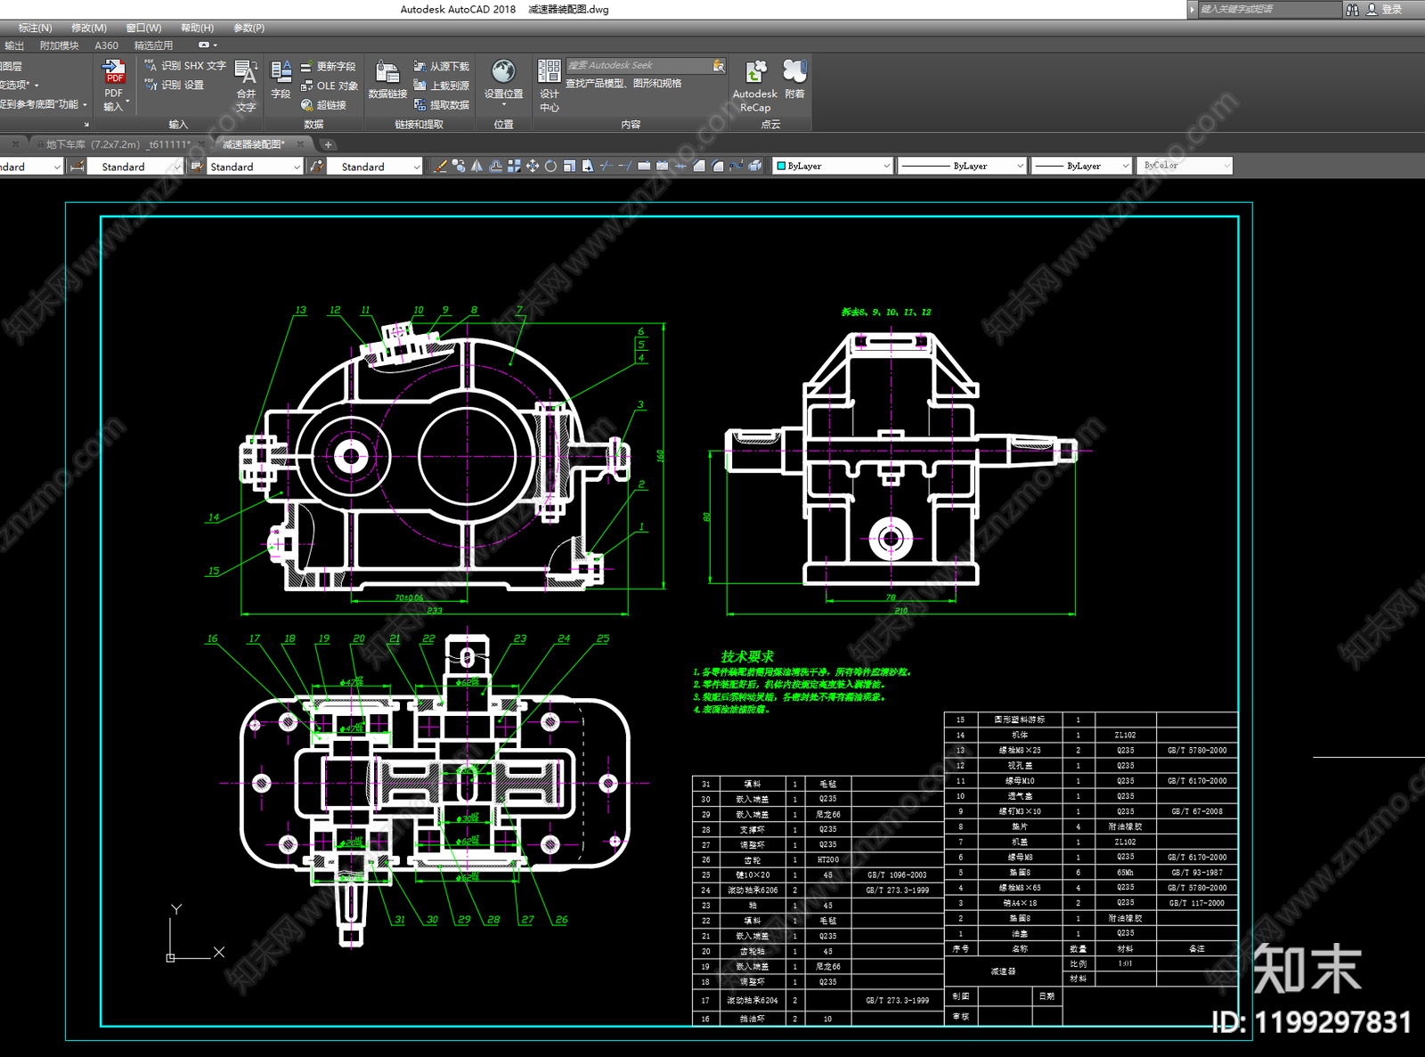Click the 超链接 hyperlink button
Image resolution: width=1425 pixels, height=1057 pixels.
coord(324,105)
